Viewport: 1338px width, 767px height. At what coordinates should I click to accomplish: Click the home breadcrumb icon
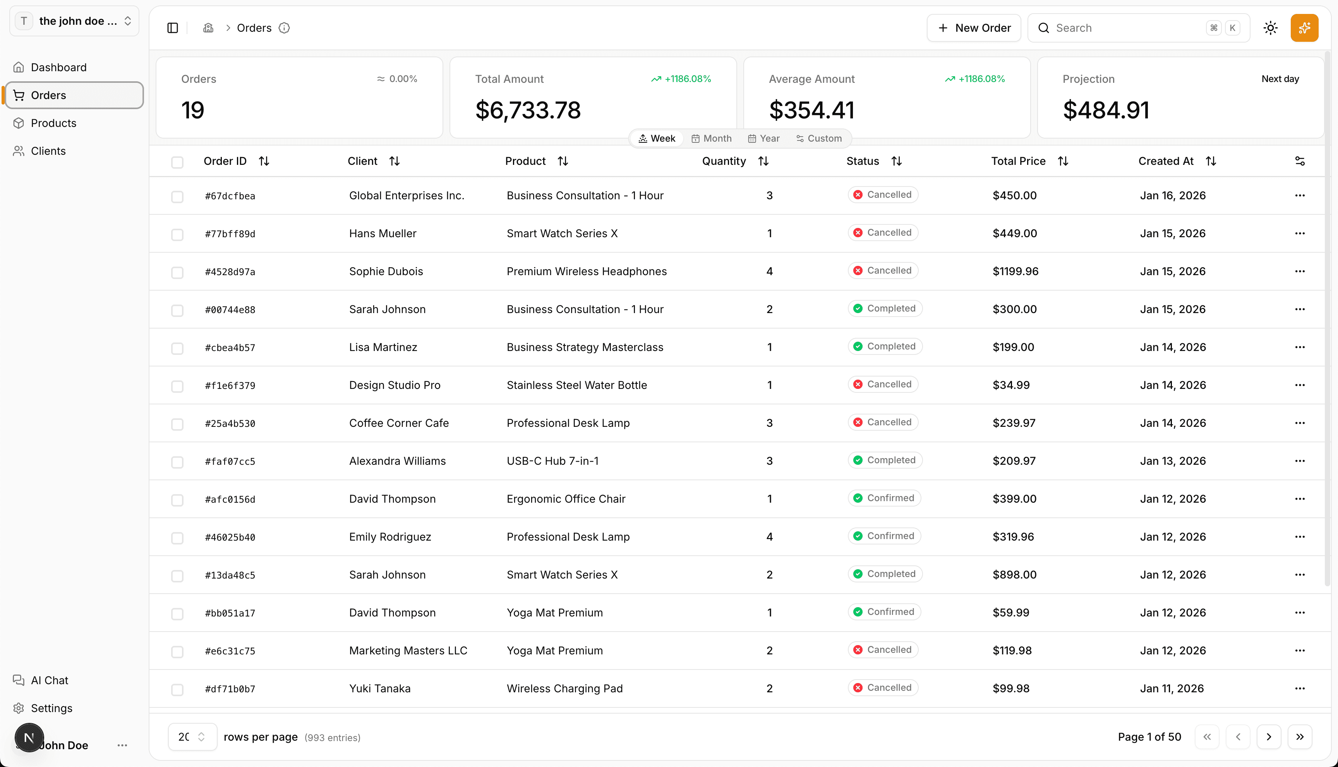point(208,28)
